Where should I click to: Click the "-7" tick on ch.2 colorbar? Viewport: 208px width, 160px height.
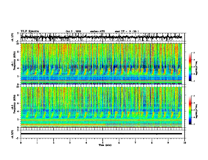point(194,124)
